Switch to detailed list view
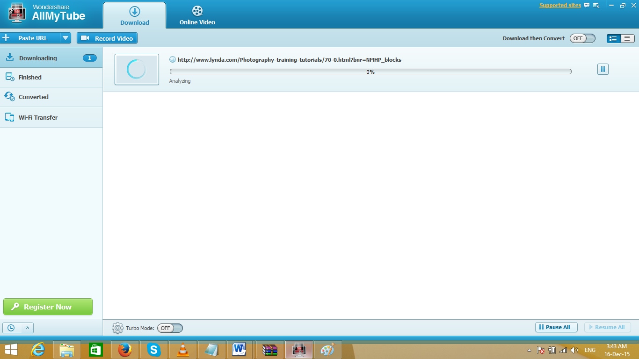Image resolution: width=639 pixels, height=359 pixels. (x=613, y=38)
